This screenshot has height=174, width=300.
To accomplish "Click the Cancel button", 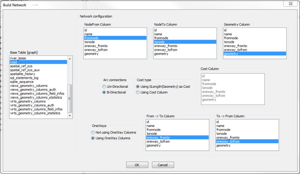I will point(163,165).
